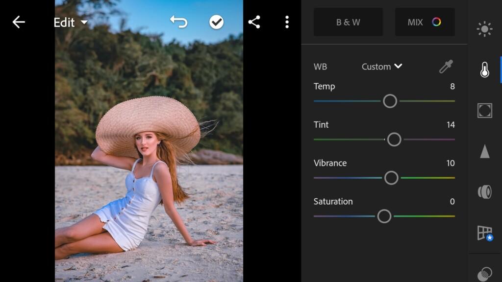Open the Edit mode dropdown

click(71, 23)
